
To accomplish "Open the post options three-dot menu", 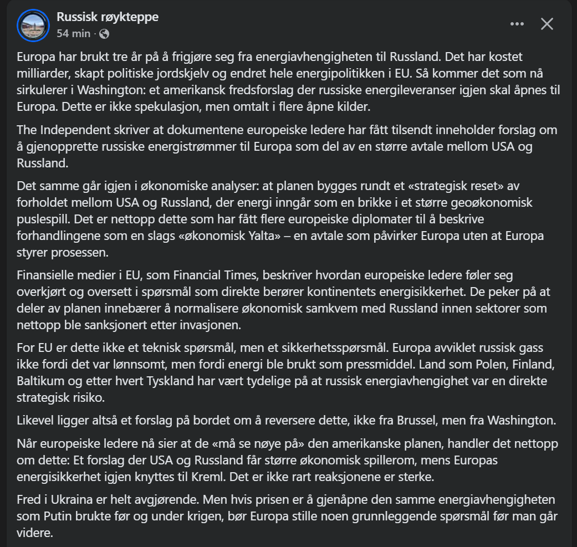I will coord(517,24).
